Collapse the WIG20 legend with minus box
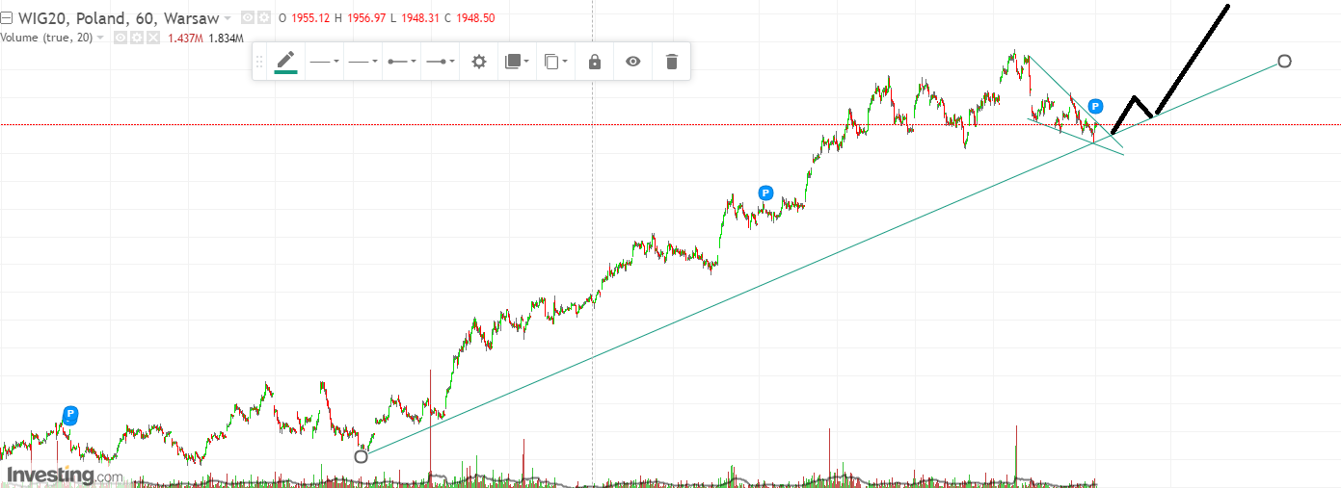The height and width of the screenshot is (488, 1341). click(6, 18)
